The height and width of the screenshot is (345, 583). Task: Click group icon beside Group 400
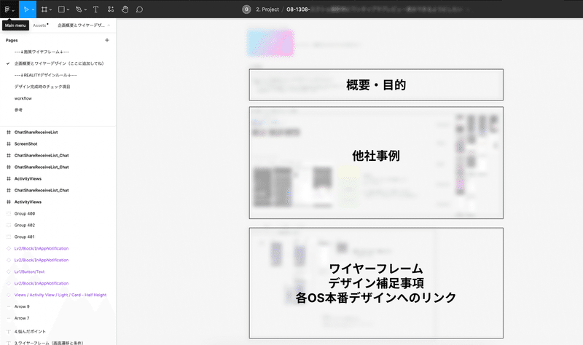(9, 213)
